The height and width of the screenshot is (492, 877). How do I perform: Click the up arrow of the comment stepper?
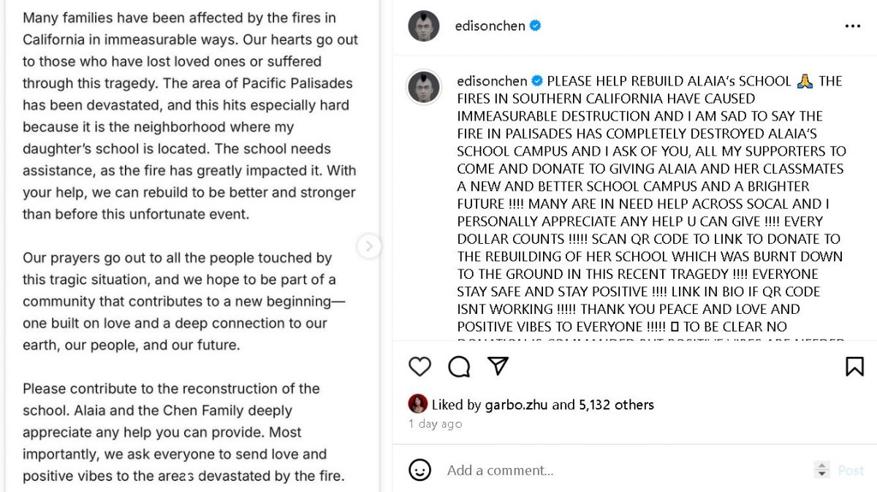point(822,466)
